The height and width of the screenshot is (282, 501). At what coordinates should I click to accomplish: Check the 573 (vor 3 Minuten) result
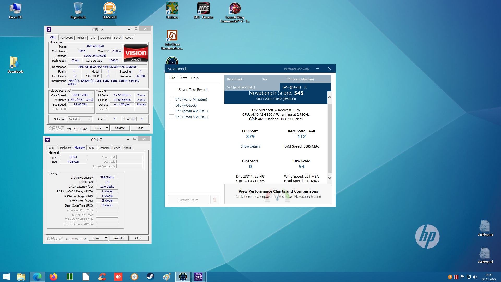click(x=171, y=99)
